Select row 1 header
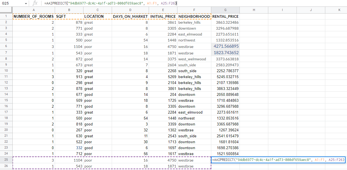 pos(6,16)
